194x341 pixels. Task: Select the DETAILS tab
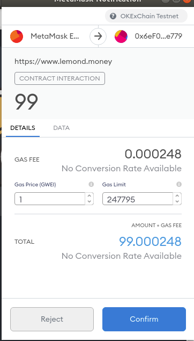23,128
